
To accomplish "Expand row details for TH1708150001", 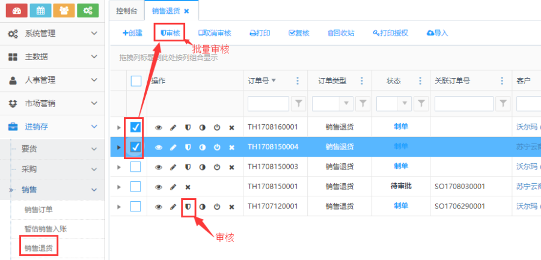I will coord(118,187).
